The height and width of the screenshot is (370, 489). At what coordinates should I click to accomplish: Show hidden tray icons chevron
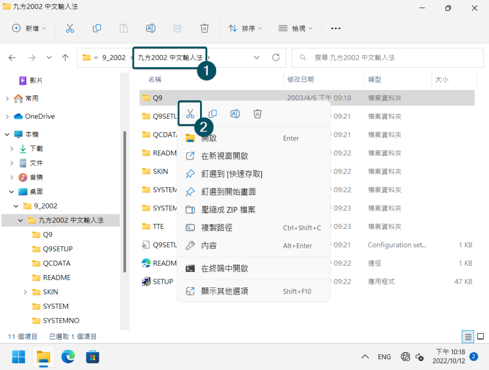pos(365,357)
